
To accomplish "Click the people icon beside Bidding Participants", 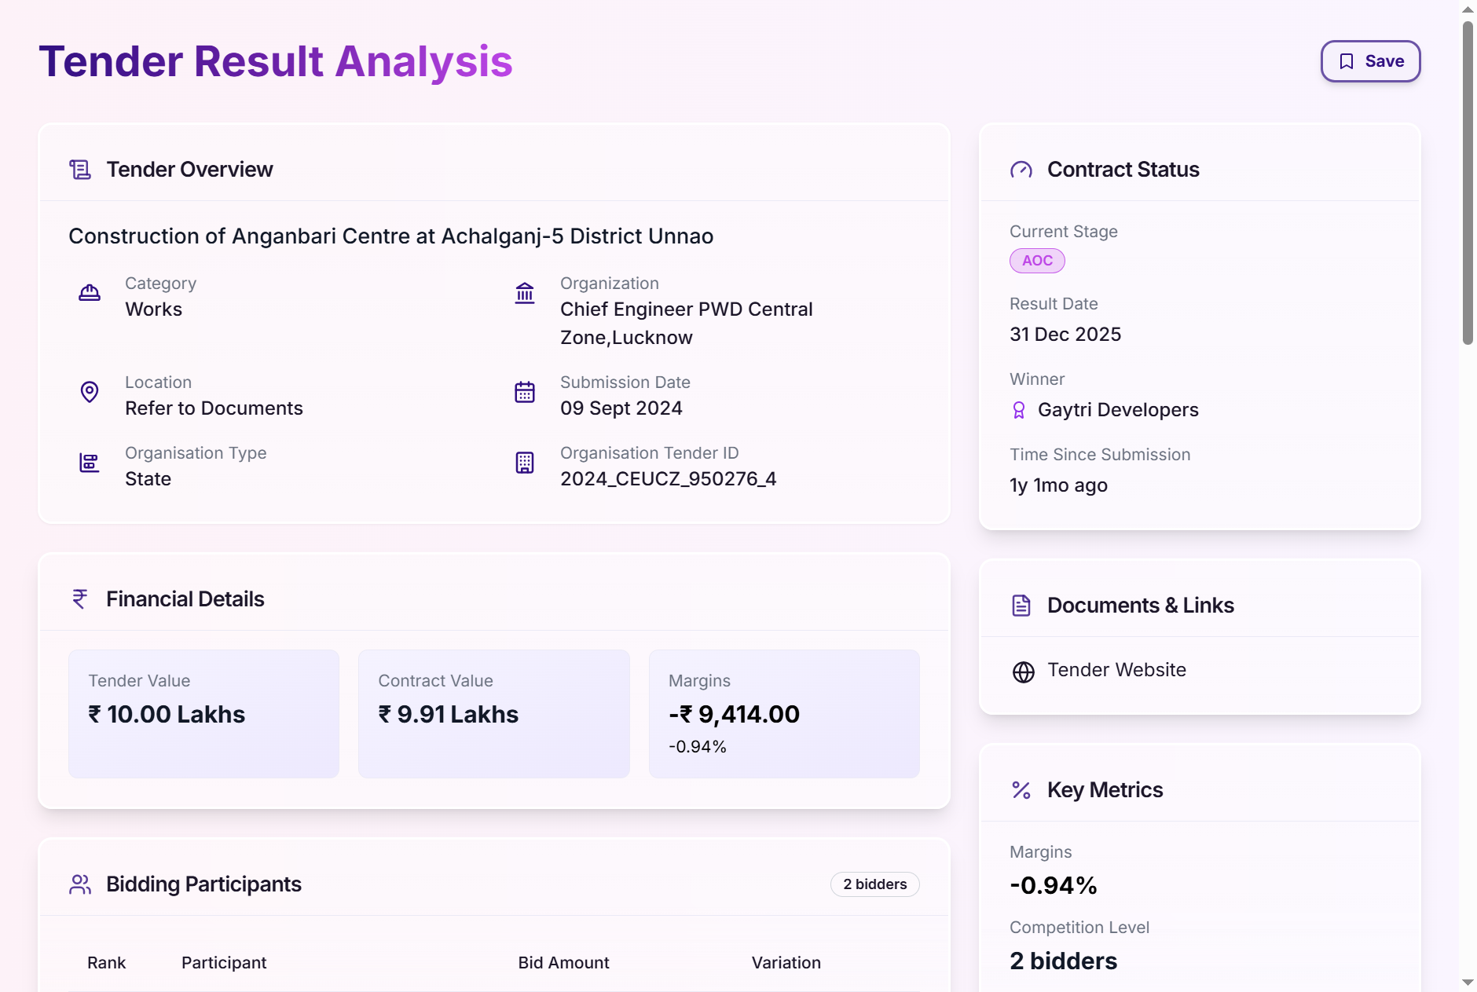I will (80, 884).
